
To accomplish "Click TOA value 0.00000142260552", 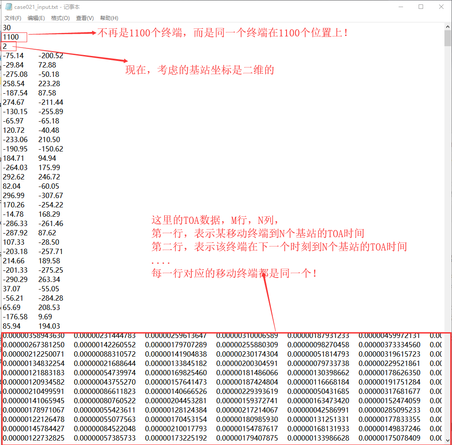I will [x=105, y=345].
